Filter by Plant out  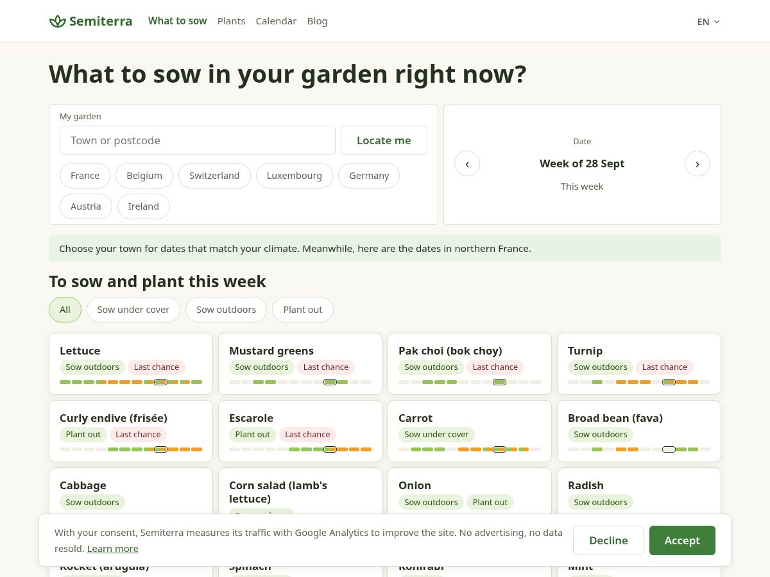[303, 310]
